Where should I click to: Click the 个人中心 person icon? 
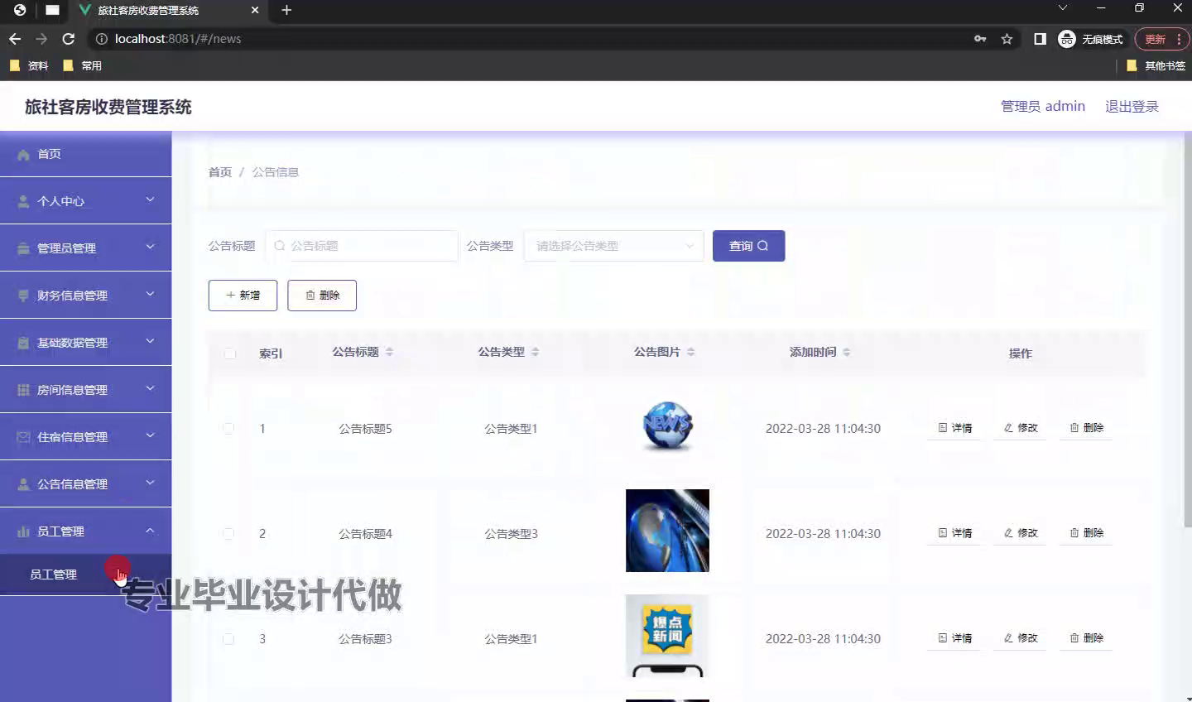[22, 200]
